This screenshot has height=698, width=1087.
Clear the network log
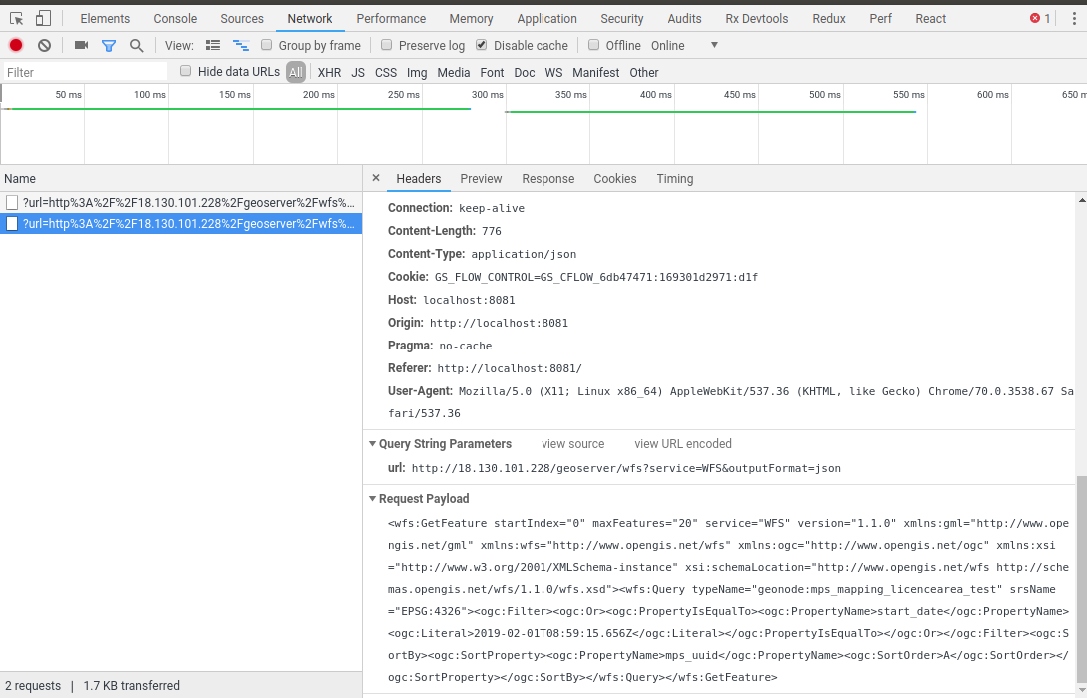click(x=42, y=45)
